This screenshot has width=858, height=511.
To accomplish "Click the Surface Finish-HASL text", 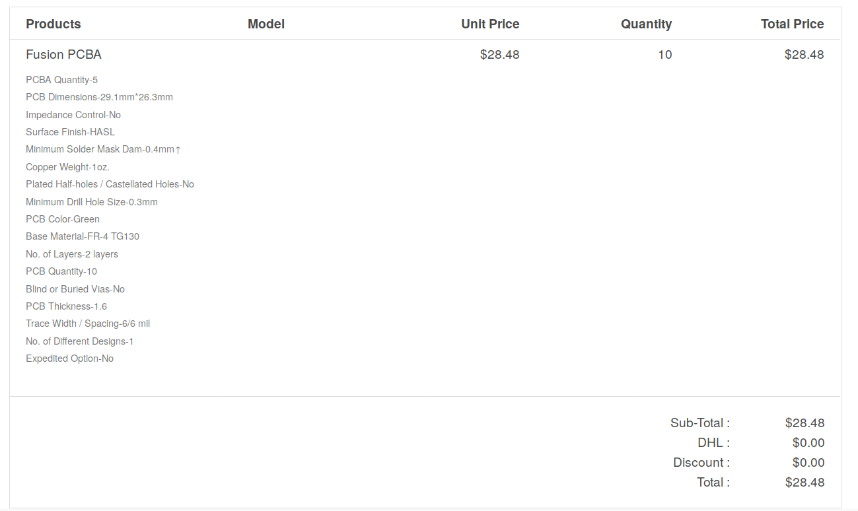I will click(x=70, y=132).
